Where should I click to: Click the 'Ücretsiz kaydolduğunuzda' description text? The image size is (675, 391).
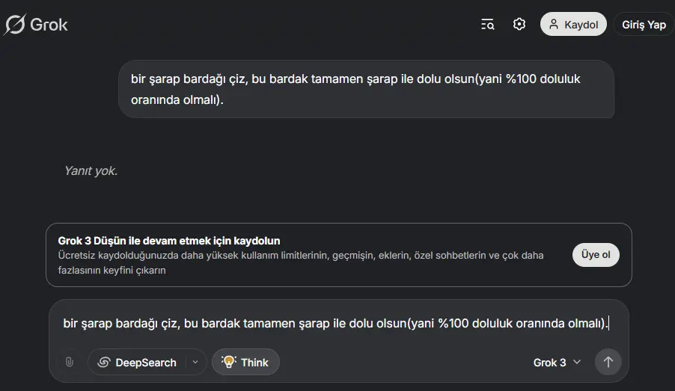301,263
